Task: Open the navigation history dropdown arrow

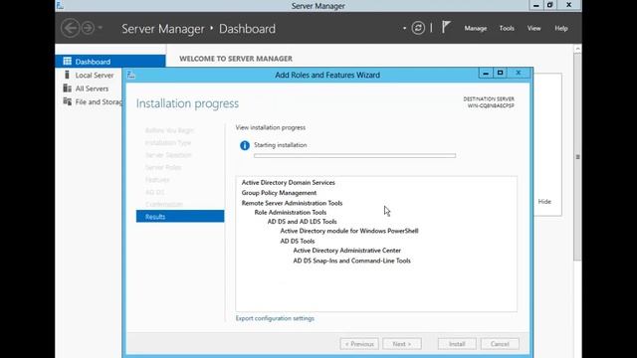Action: point(101,28)
